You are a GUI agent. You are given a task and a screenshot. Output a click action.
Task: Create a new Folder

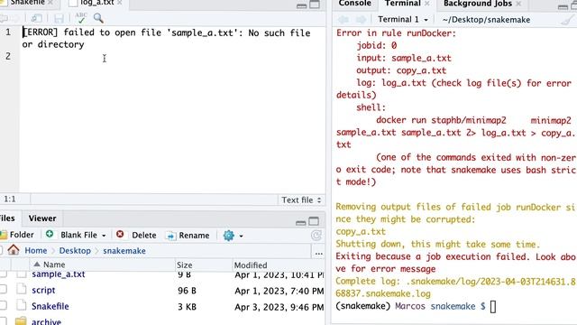coord(17,235)
